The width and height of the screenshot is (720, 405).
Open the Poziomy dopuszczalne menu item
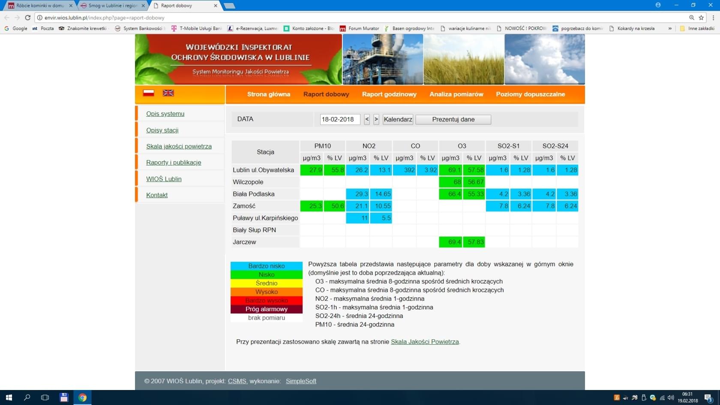click(x=530, y=94)
